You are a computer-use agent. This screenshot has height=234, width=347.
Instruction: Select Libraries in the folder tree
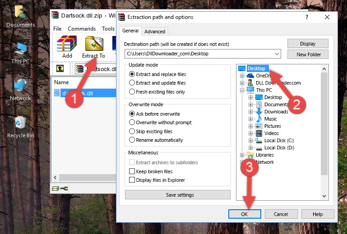(x=265, y=155)
